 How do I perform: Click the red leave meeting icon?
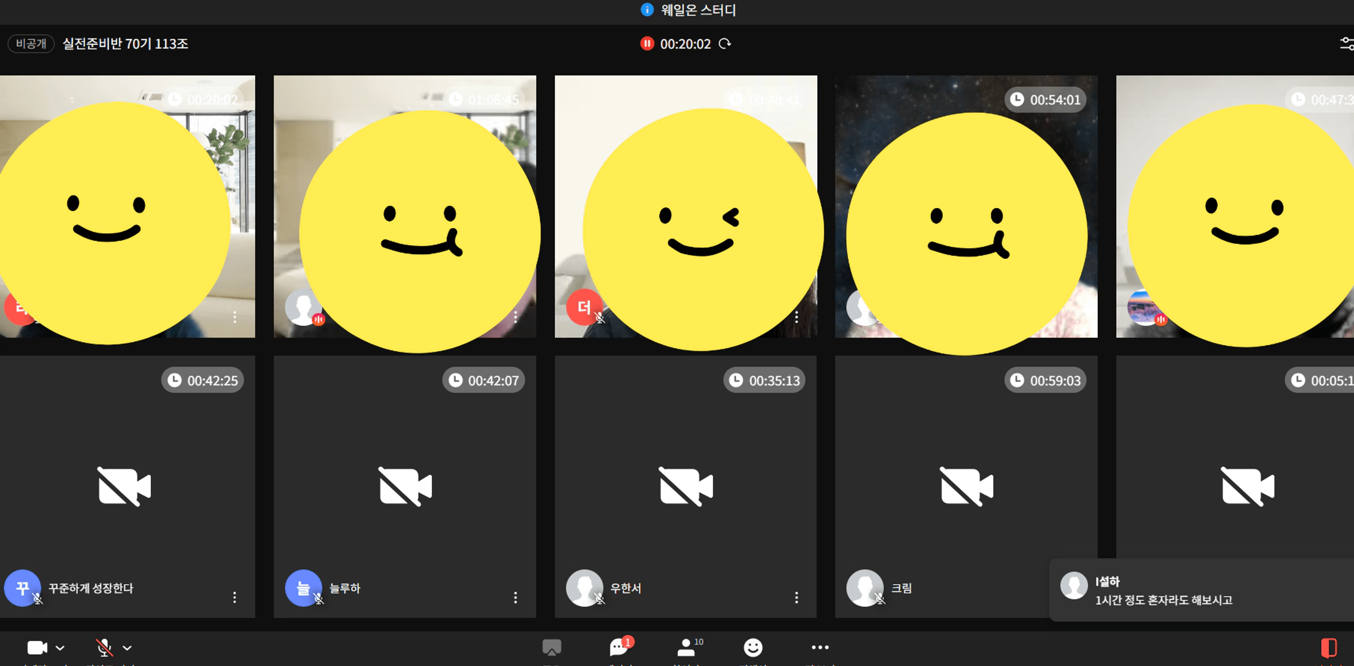pos(1329,648)
